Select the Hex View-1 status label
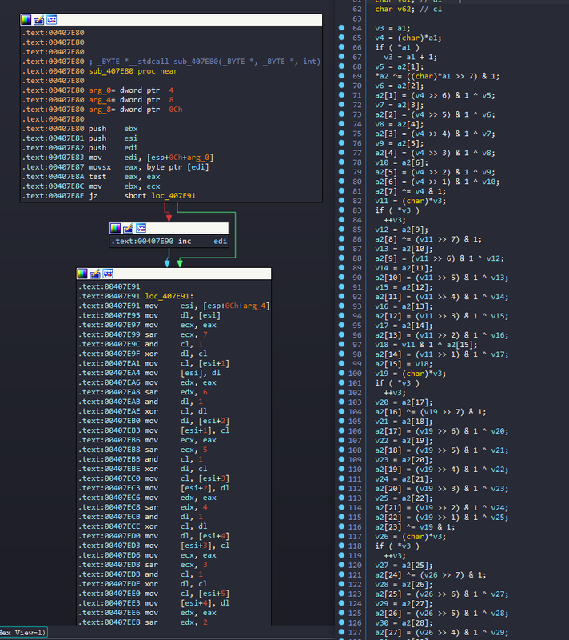The image size is (569, 640). (22, 632)
